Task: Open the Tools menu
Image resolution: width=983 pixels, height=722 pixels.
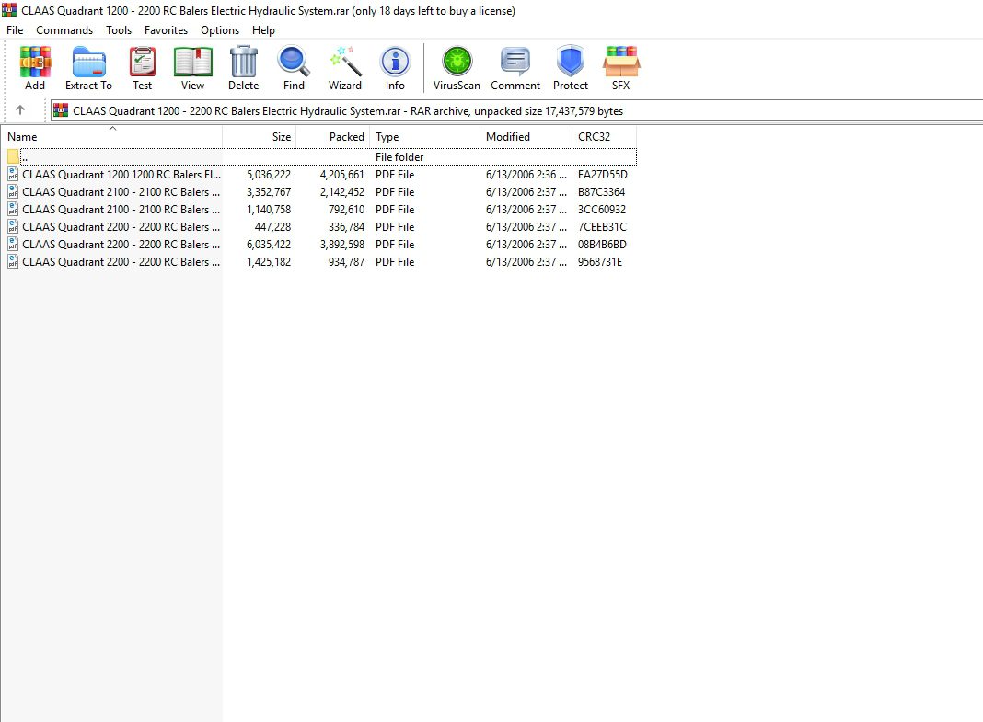Action: point(119,30)
